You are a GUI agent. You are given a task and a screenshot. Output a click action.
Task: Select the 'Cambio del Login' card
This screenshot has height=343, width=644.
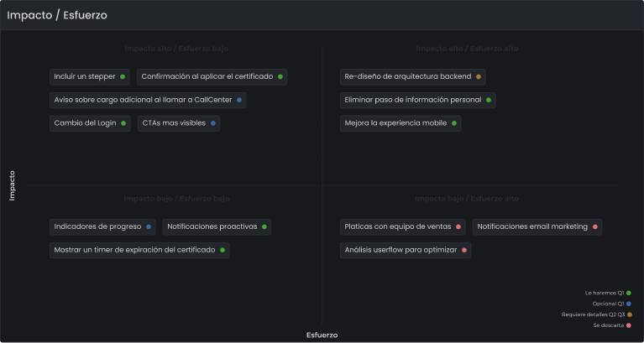coord(90,123)
